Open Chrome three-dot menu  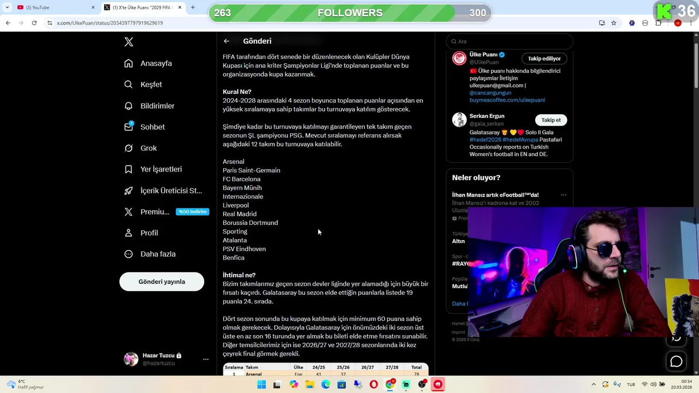coord(691,23)
